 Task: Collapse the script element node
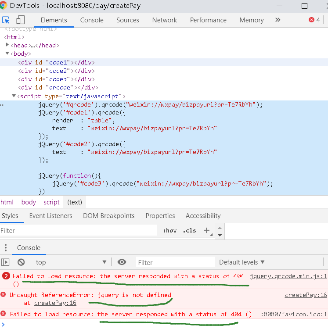(14, 96)
